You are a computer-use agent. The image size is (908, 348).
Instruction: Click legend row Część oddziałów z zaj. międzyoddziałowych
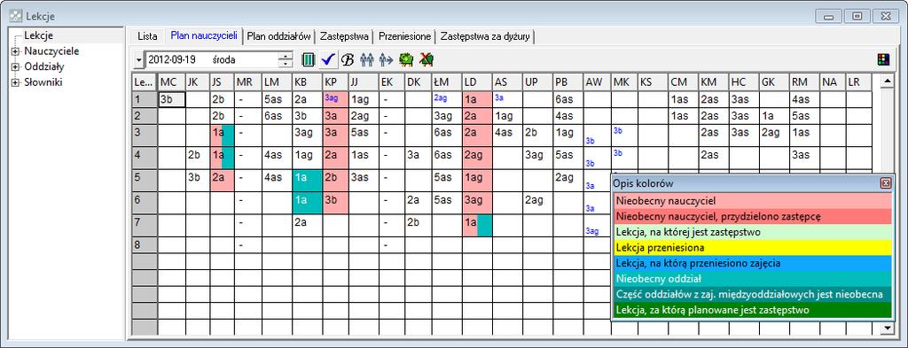point(752,294)
